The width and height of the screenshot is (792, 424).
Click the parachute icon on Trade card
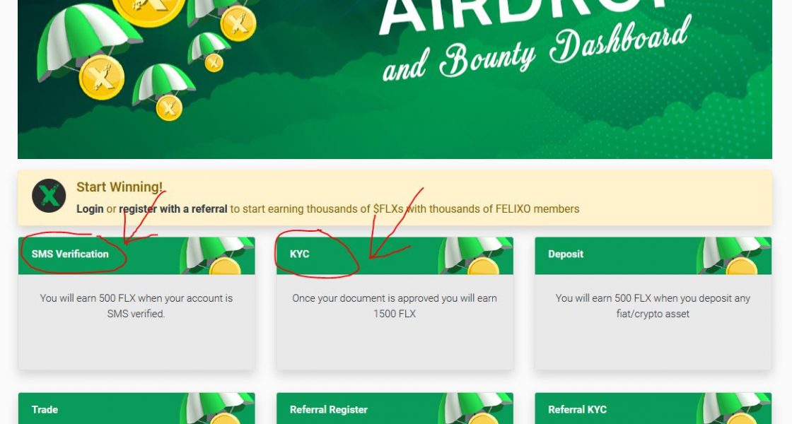(x=217, y=408)
